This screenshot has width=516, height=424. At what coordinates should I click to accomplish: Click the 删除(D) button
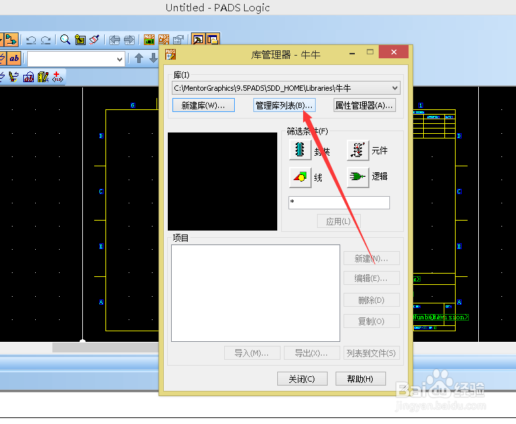coord(371,299)
